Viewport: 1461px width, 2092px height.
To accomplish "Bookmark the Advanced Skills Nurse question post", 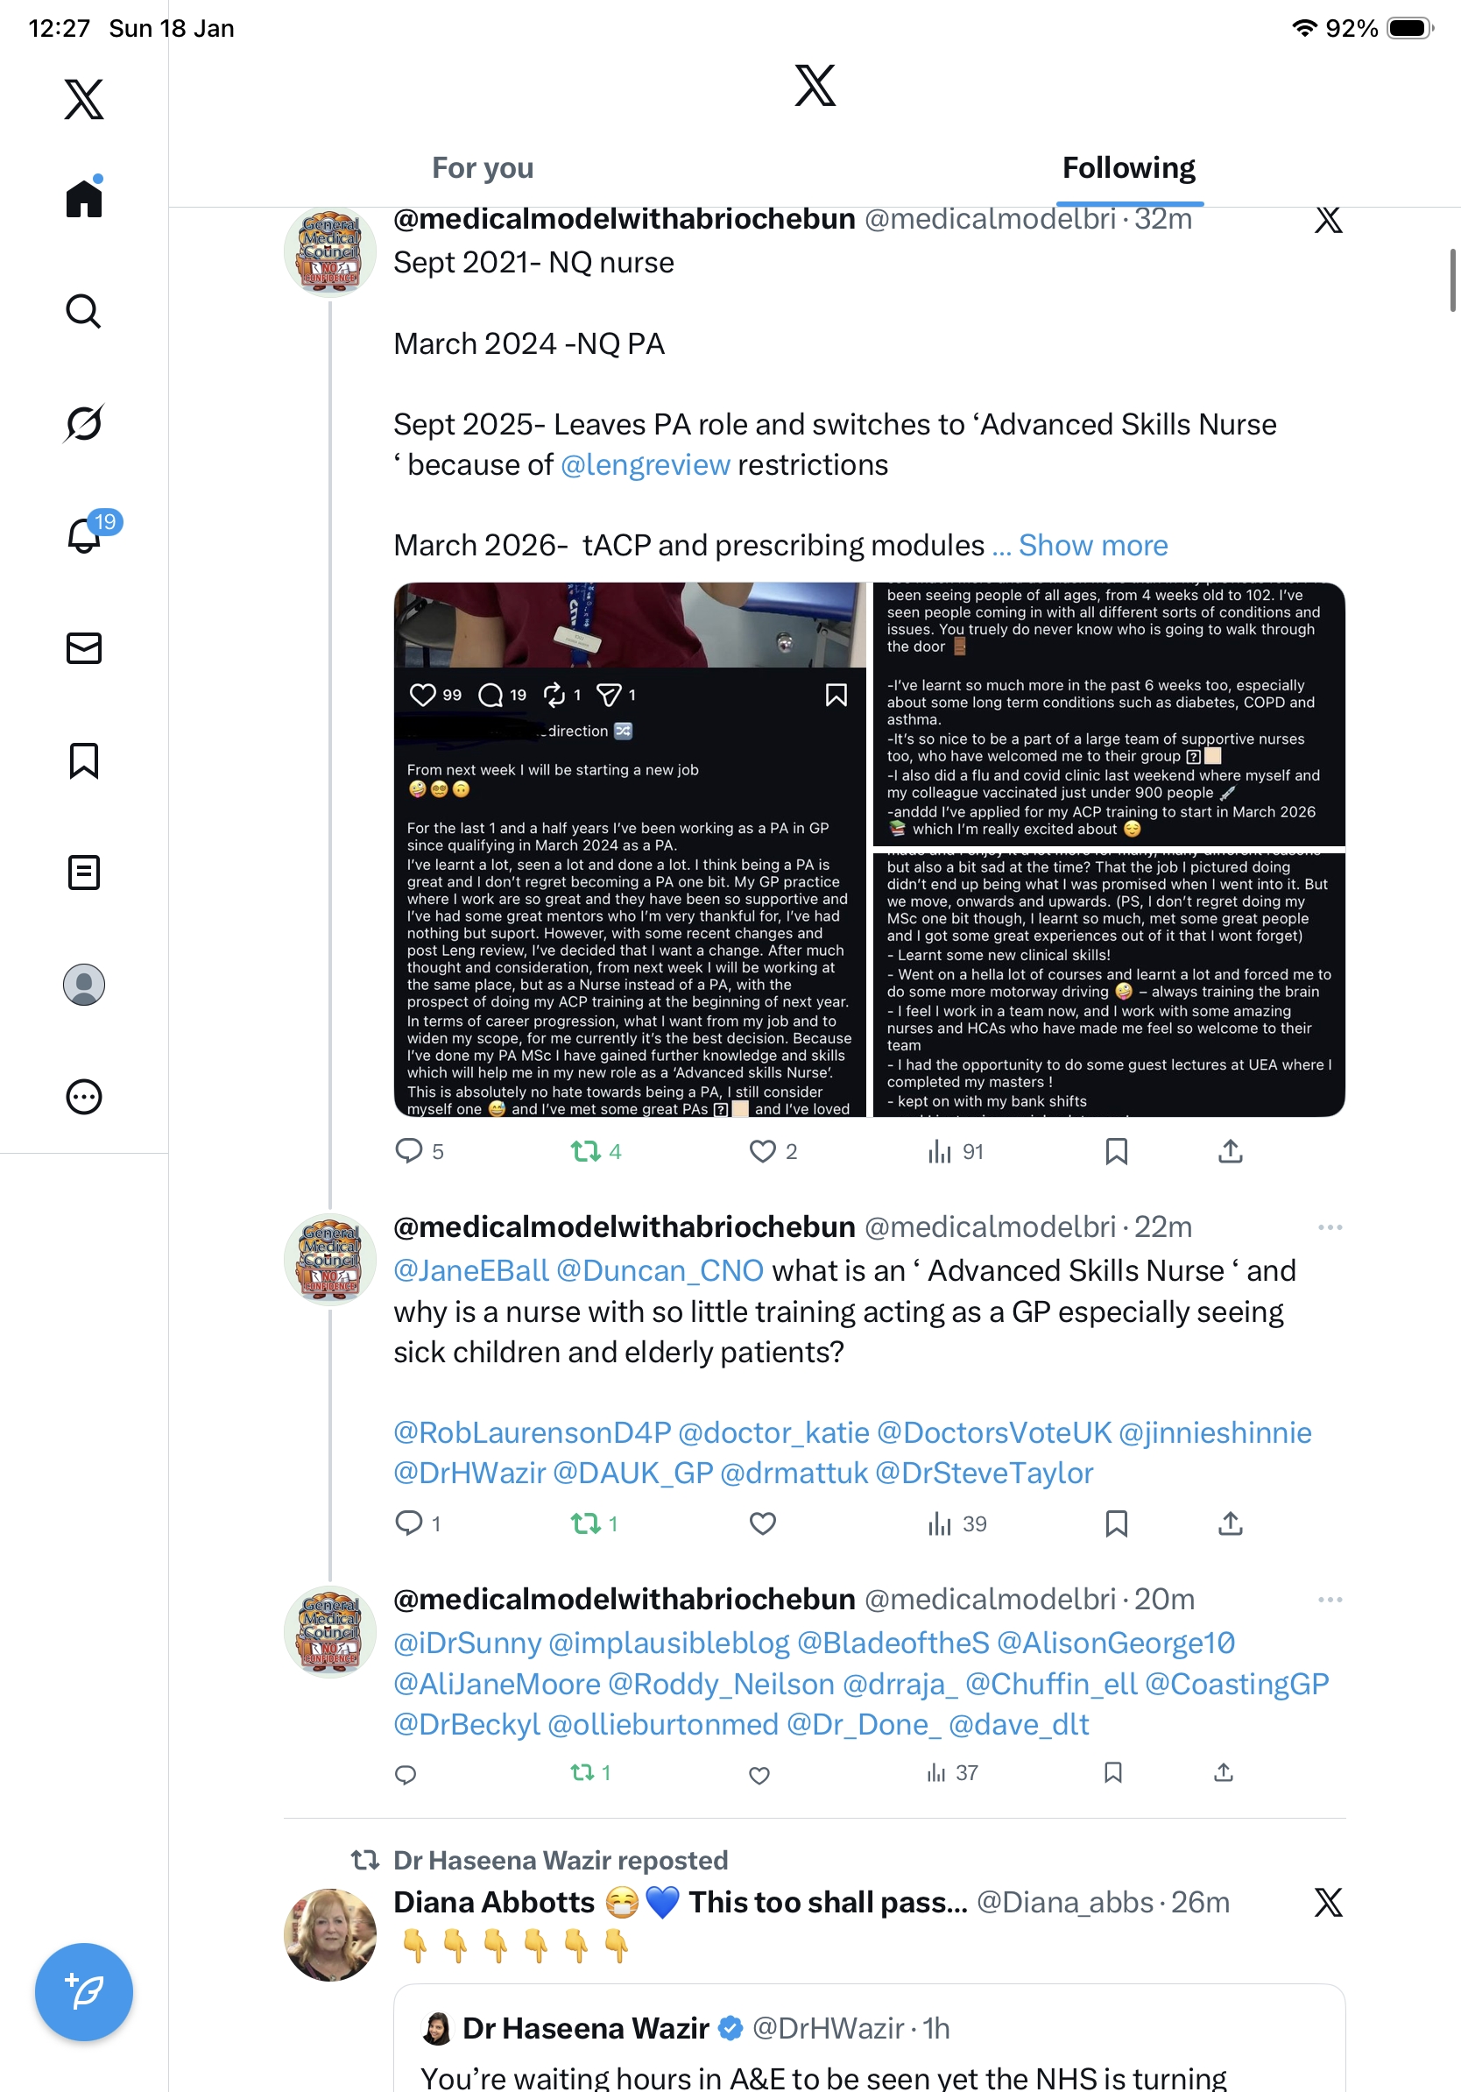I will click(1116, 1523).
